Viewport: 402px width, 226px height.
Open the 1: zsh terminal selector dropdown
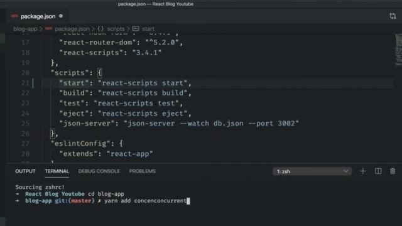pyautogui.click(x=312, y=171)
